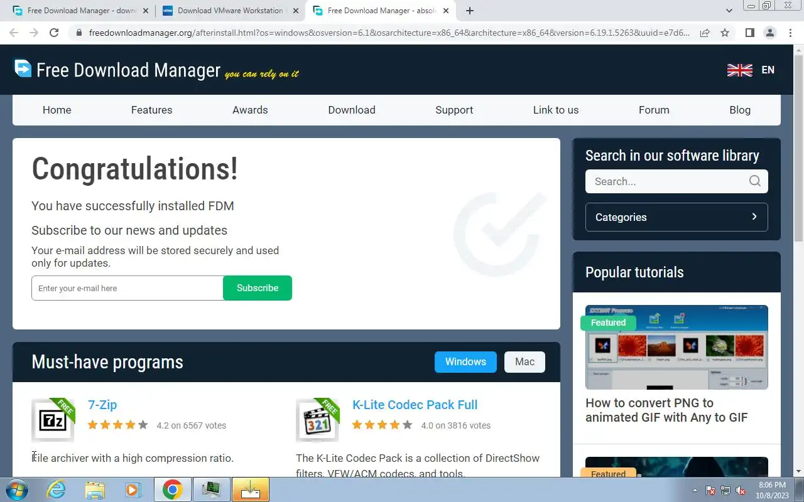
Task: Open the Download menu item
Action: pyautogui.click(x=352, y=110)
